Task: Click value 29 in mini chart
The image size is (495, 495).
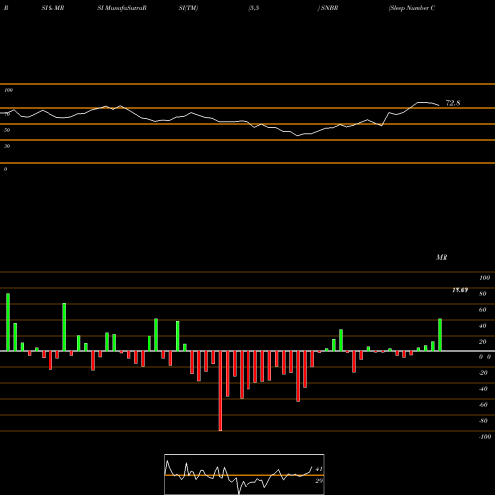Action: 319,481
